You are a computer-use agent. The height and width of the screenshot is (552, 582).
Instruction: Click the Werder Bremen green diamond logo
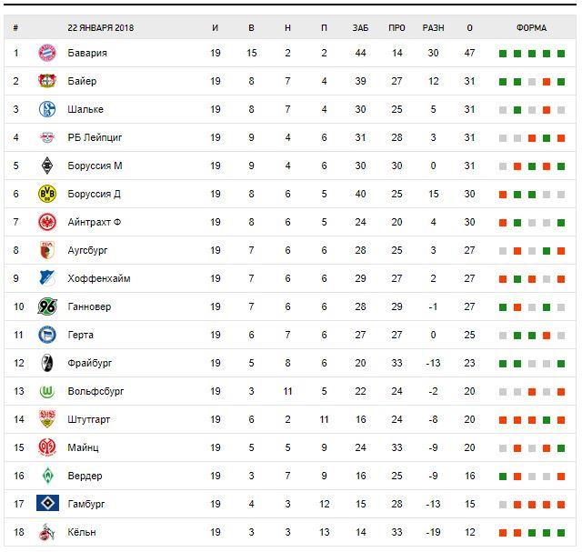47,476
